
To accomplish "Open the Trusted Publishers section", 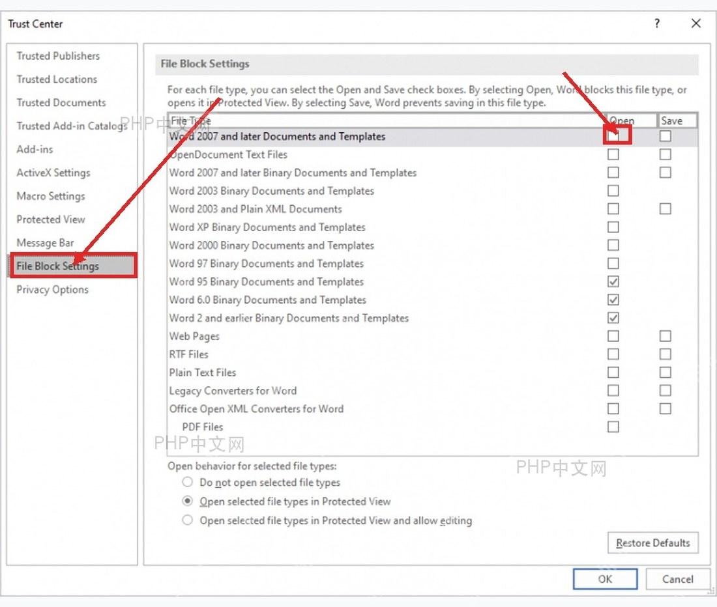I will pyautogui.click(x=58, y=56).
